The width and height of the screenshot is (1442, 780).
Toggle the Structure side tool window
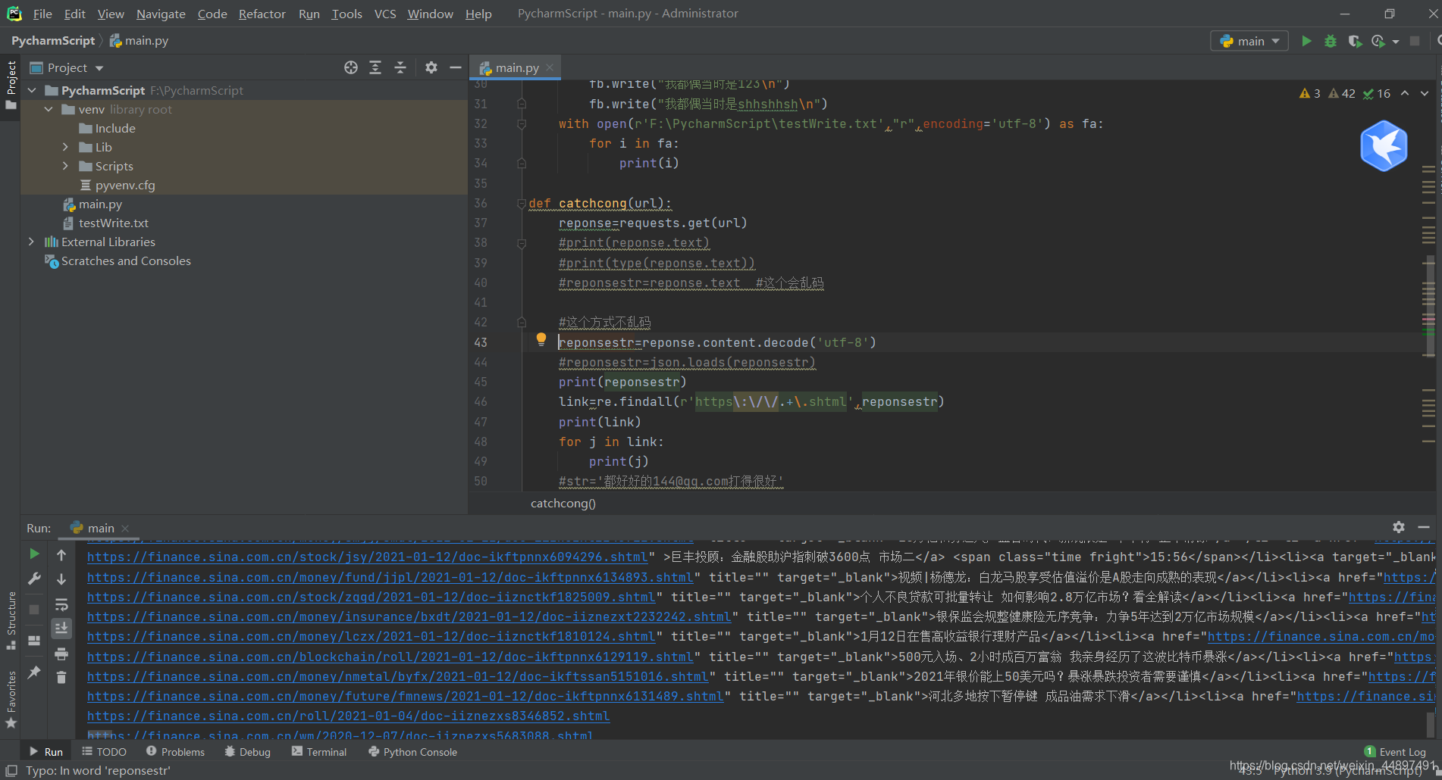point(11,620)
